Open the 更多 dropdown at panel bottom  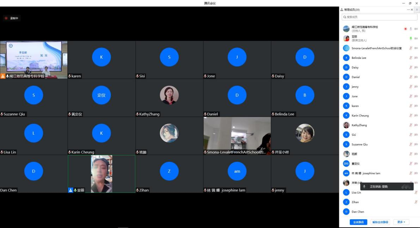click(401, 222)
